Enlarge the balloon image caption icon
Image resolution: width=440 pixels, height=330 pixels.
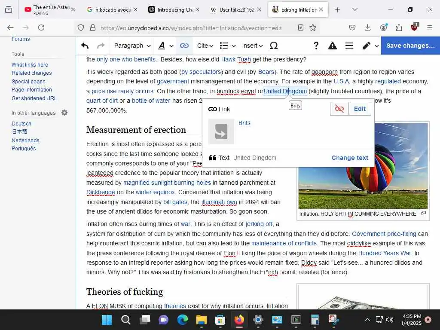click(423, 213)
